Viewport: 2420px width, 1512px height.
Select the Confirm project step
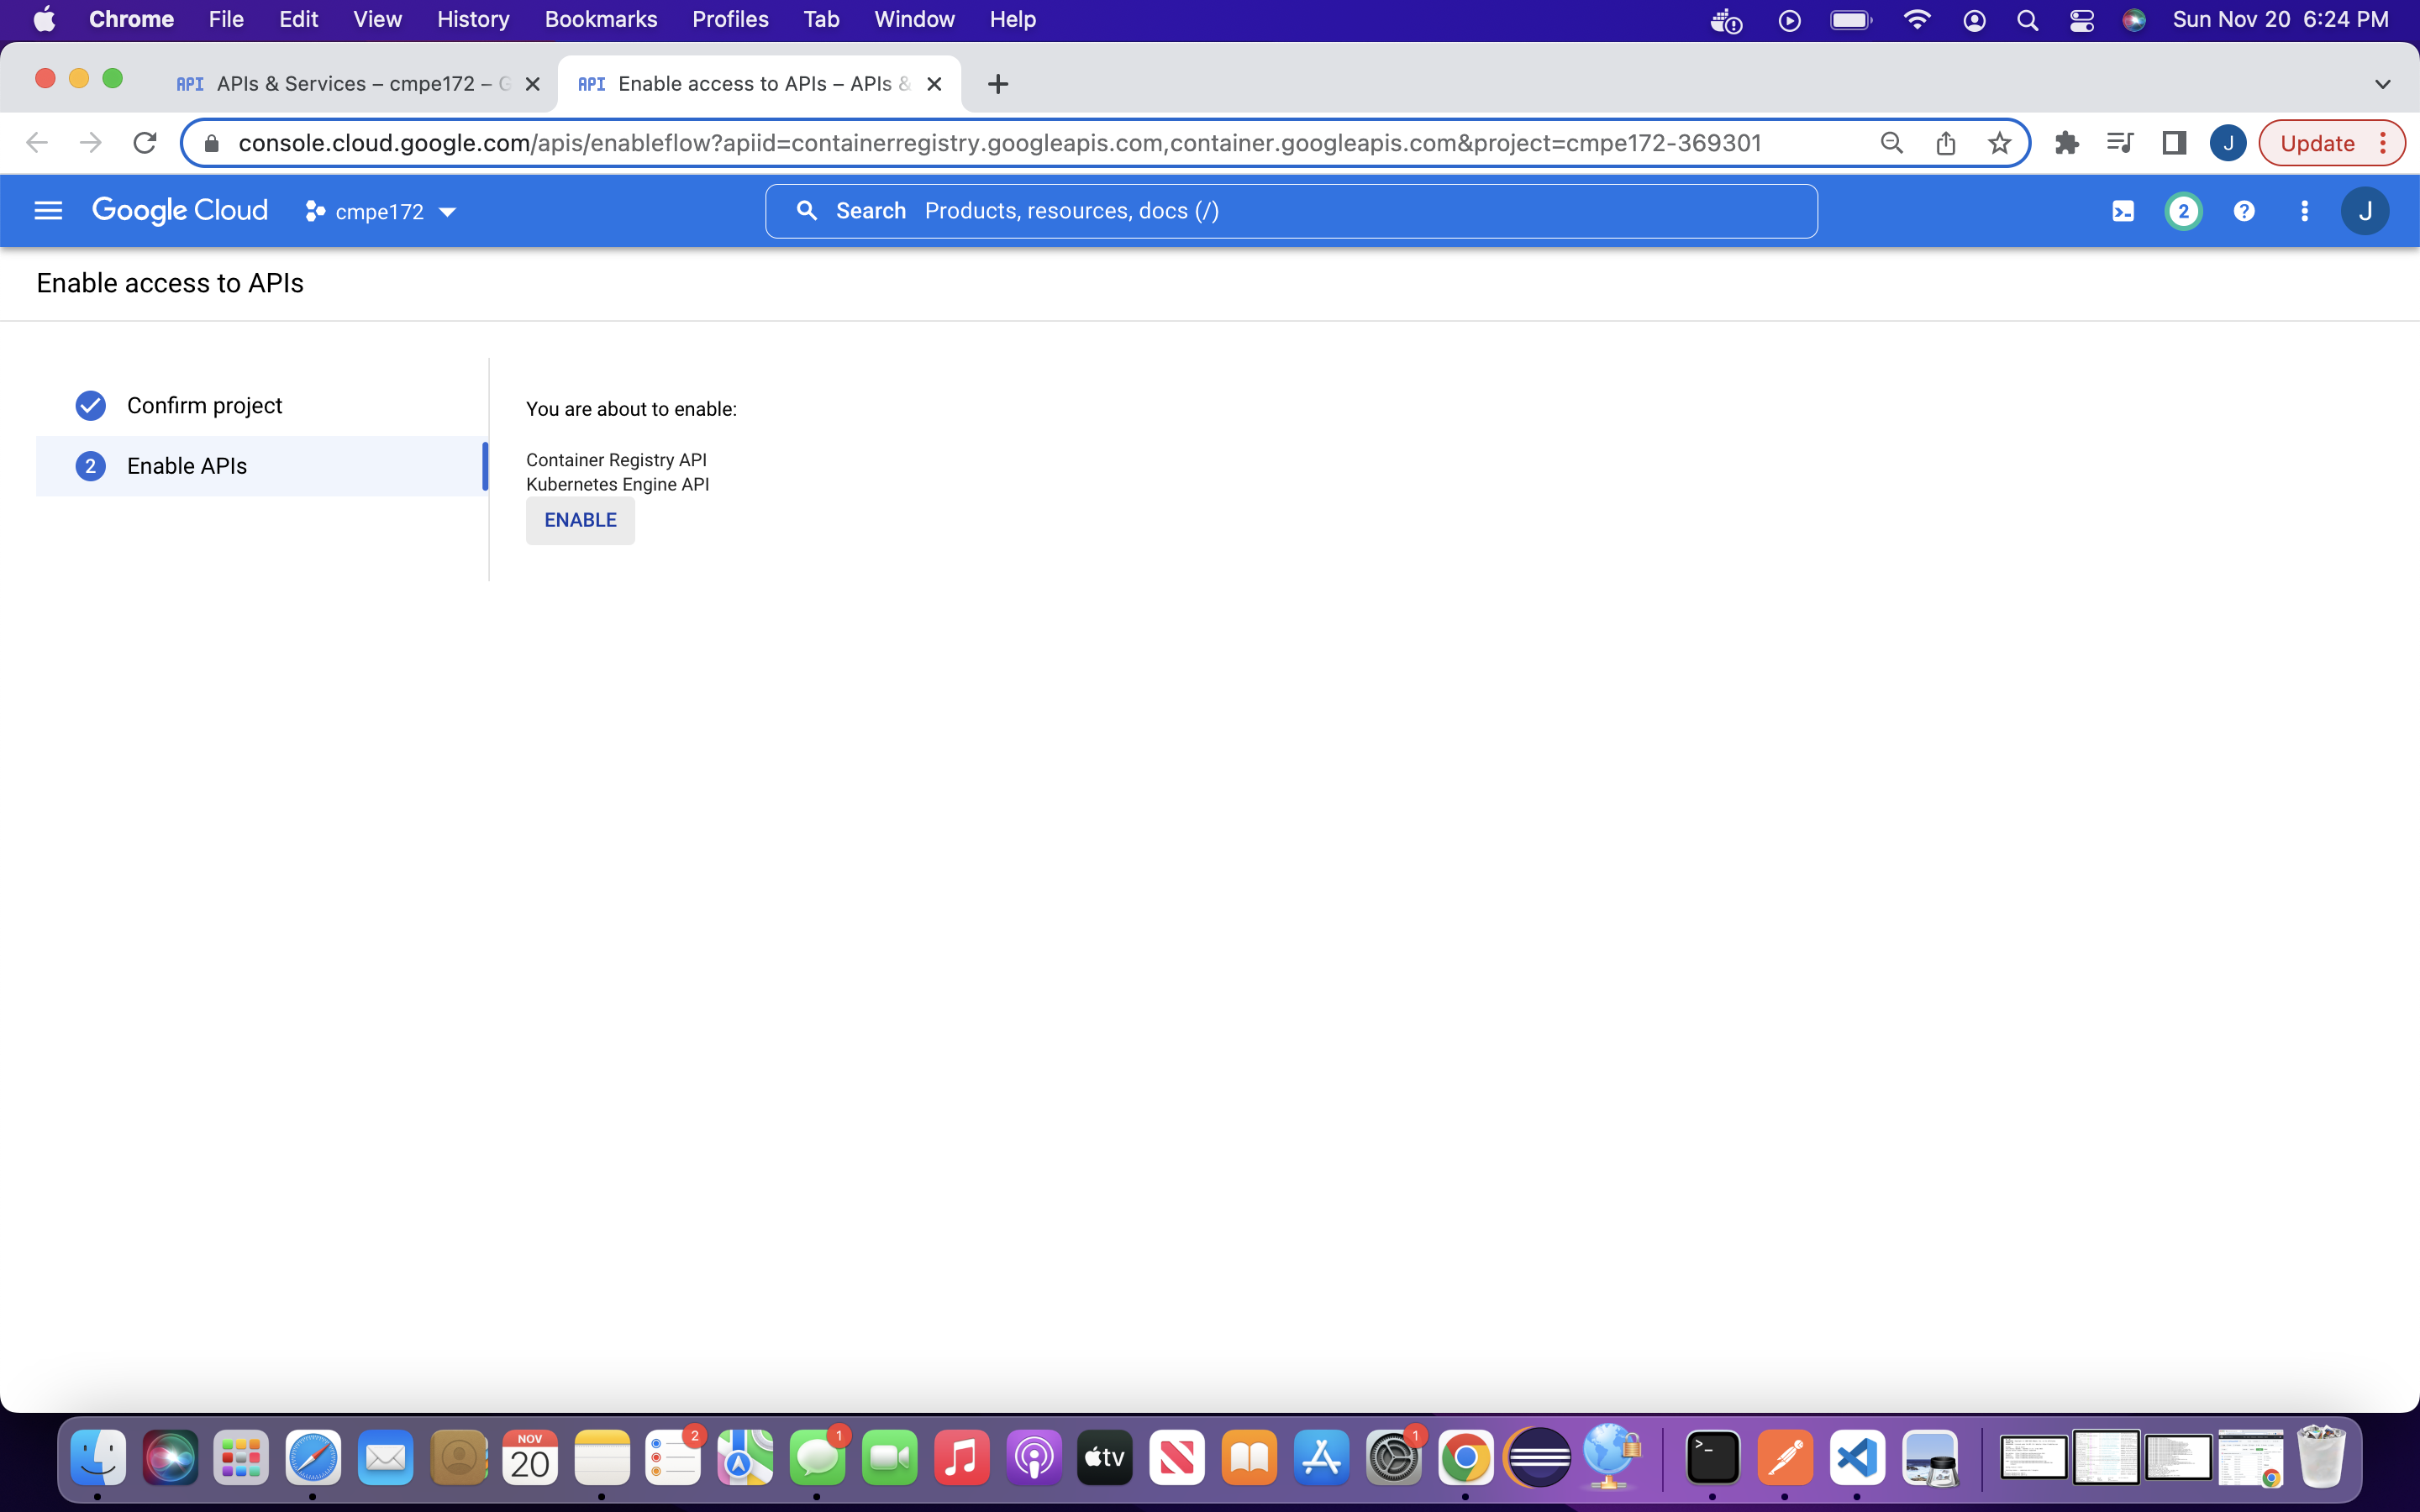coord(204,405)
